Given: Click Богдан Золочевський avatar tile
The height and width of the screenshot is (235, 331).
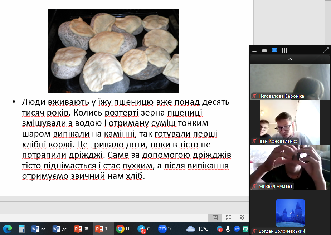Looking at the screenshot, I should [290, 213].
